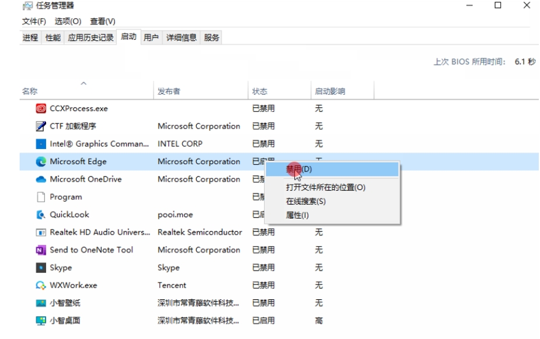Click the 高 startup impact value

coord(319,321)
